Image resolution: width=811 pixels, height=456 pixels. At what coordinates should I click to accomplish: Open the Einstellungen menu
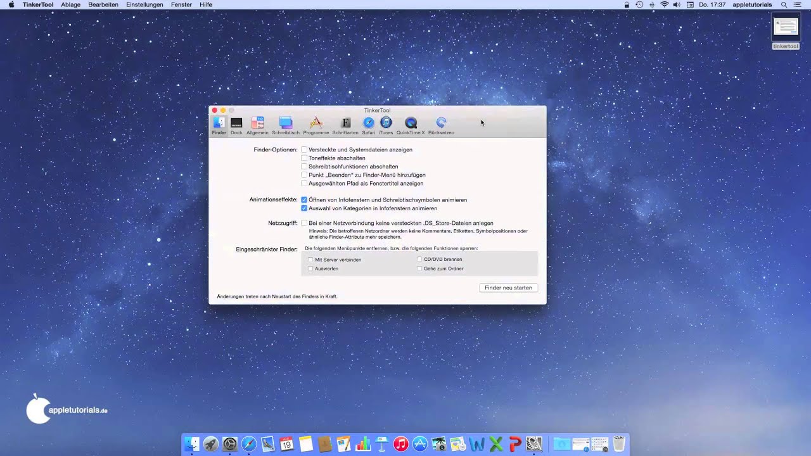click(144, 4)
